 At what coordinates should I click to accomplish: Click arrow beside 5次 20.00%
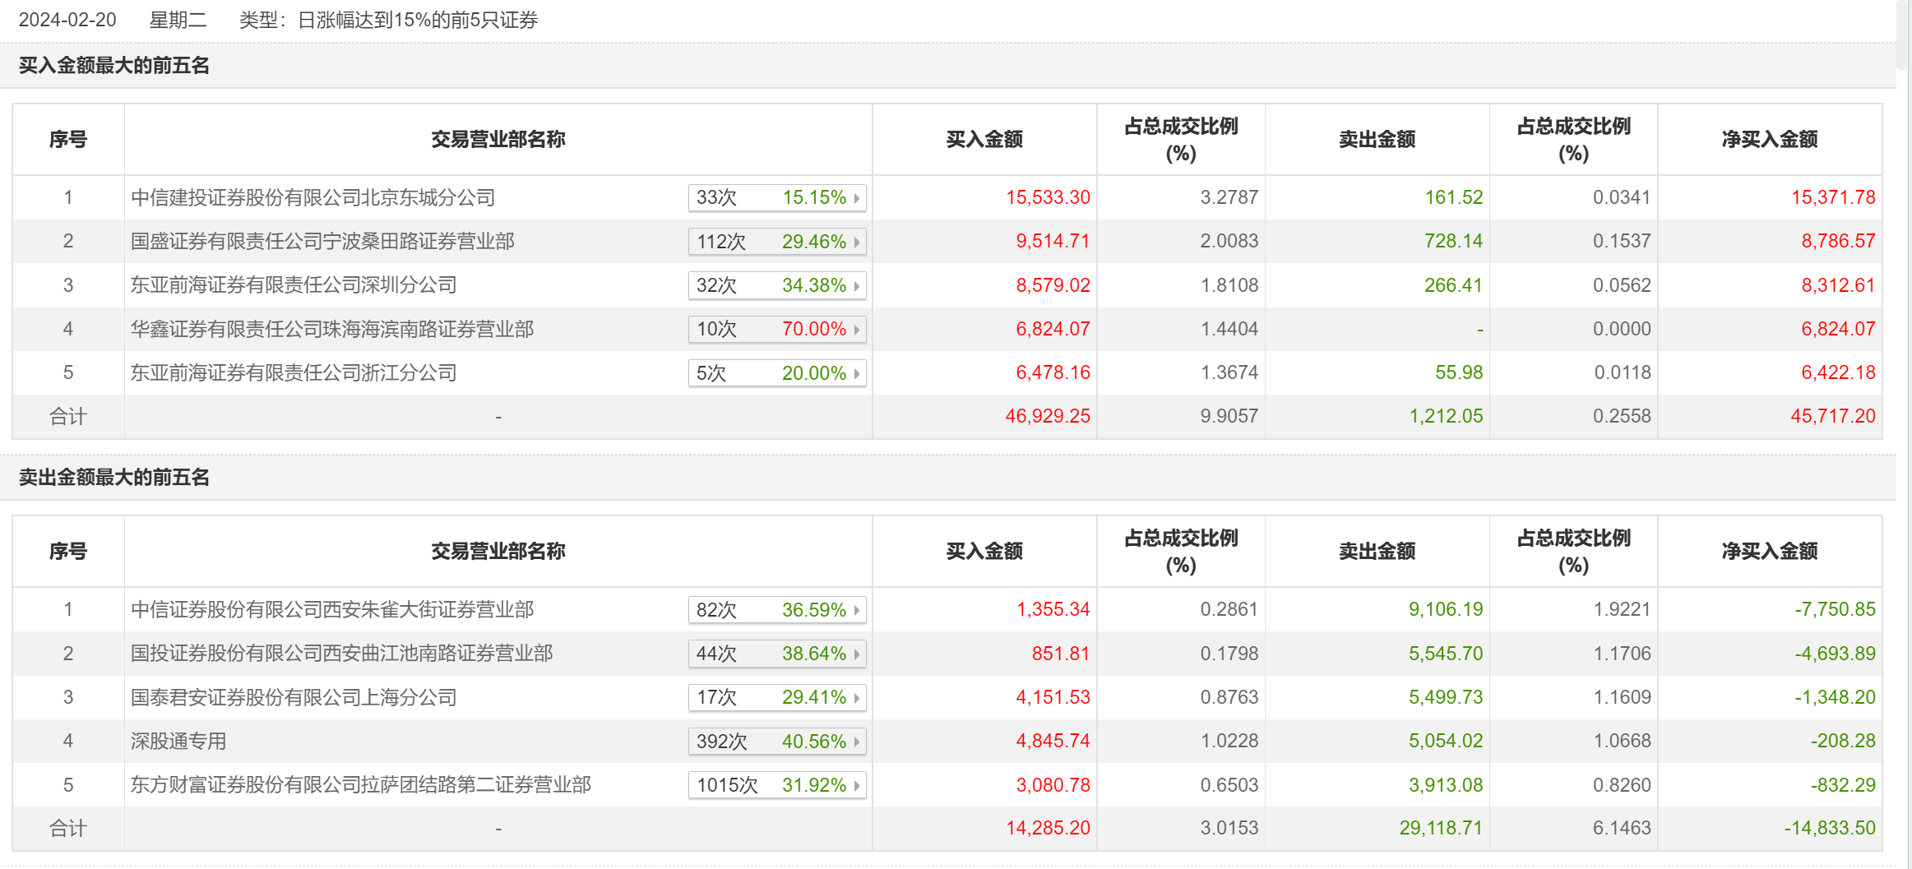point(856,373)
